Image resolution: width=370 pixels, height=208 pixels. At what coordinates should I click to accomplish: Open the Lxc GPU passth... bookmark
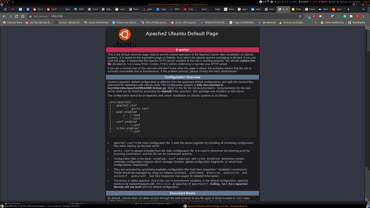tap(184, 22)
